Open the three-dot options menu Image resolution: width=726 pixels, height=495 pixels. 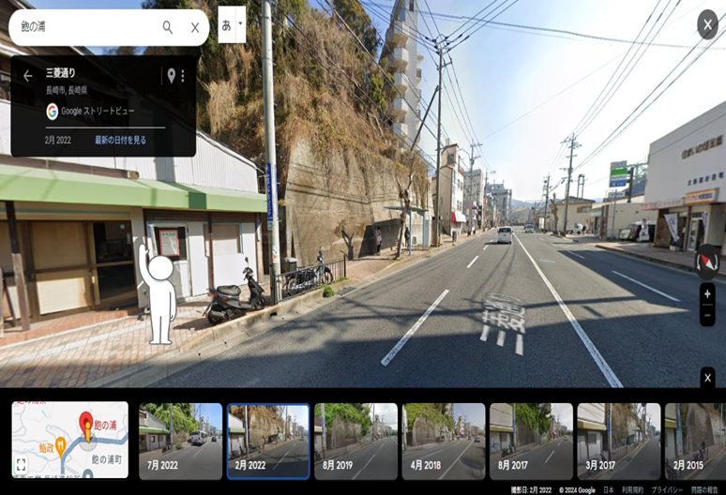click(183, 76)
